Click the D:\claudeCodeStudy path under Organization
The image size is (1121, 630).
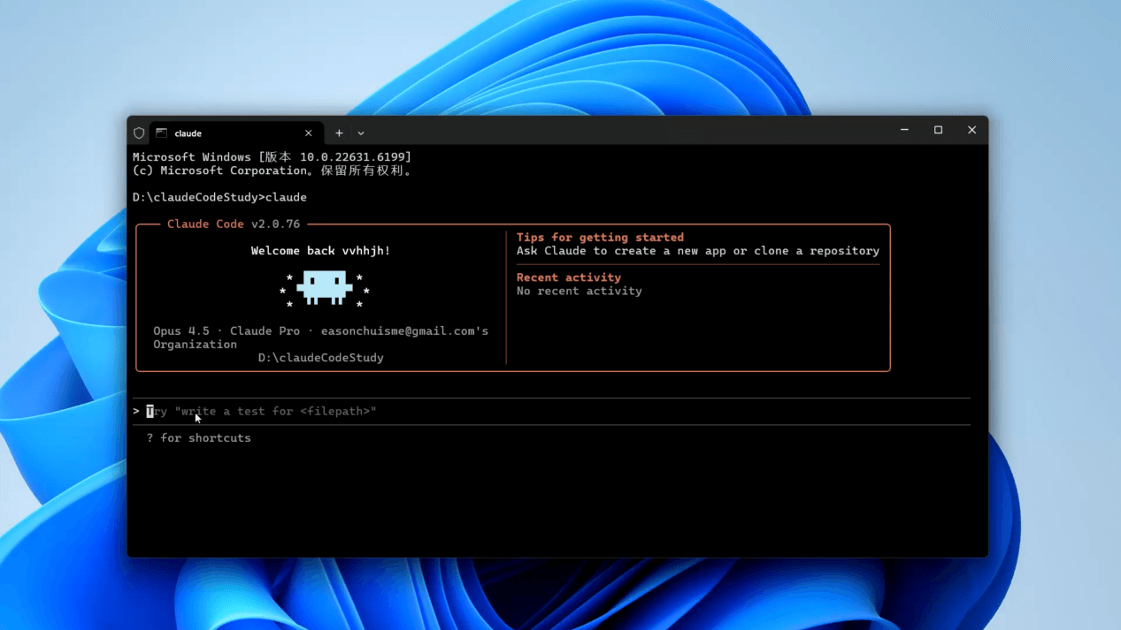coord(320,358)
